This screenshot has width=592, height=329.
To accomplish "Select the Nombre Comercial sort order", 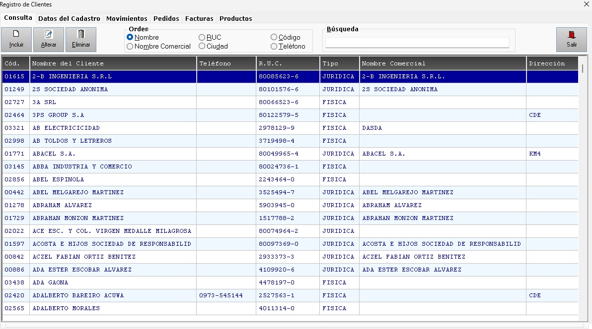I will click(x=130, y=46).
